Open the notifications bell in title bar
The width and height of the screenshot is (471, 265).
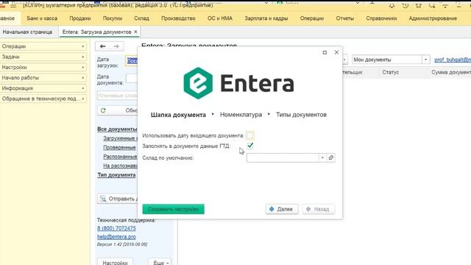click(392, 6)
